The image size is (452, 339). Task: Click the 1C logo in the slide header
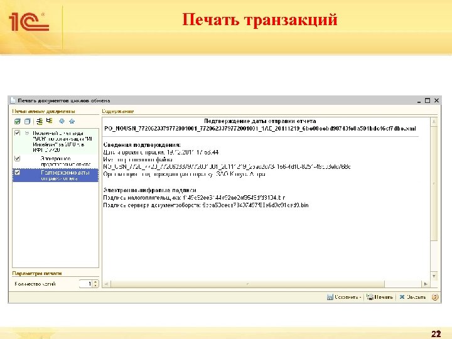(29, 21)
